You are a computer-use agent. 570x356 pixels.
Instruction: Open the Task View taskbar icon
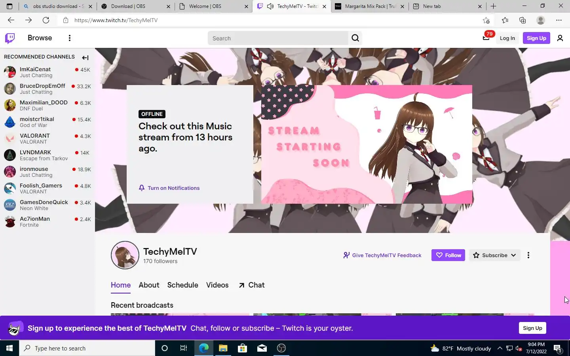click(184, 348)
